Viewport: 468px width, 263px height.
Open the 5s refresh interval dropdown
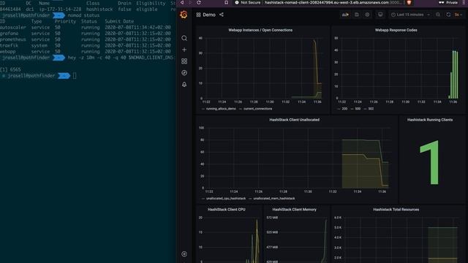[458, 15]
